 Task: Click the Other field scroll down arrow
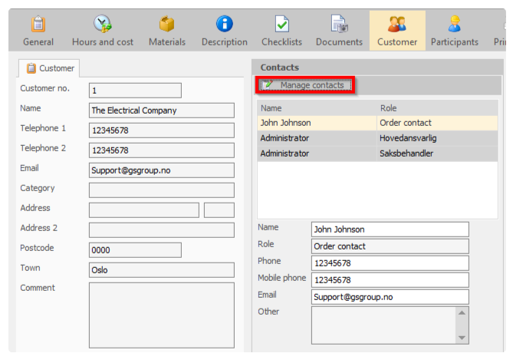(x=462, y=338)
